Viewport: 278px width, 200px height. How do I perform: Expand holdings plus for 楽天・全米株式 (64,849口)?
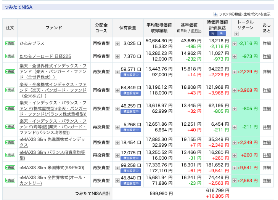click(x=117, y=90)
